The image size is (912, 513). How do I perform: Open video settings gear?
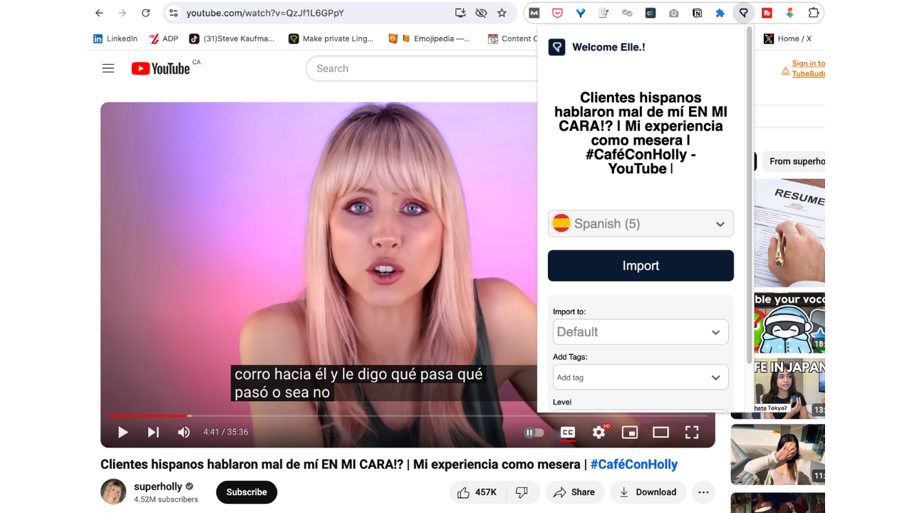(598, 432)
